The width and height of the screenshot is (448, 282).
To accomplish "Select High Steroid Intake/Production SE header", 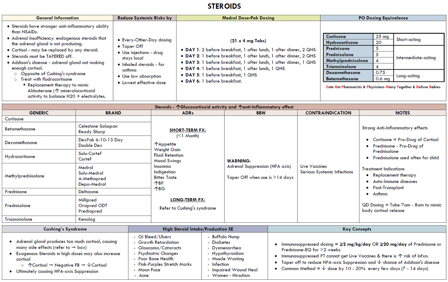I will (x=198, y=229).
